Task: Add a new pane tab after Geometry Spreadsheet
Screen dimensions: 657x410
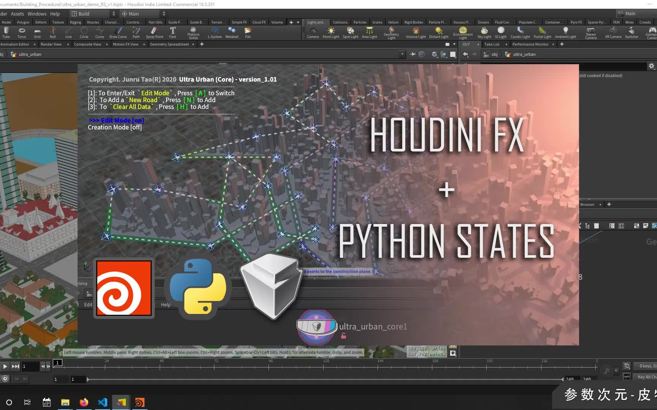Action: click(x=202, y=44)
